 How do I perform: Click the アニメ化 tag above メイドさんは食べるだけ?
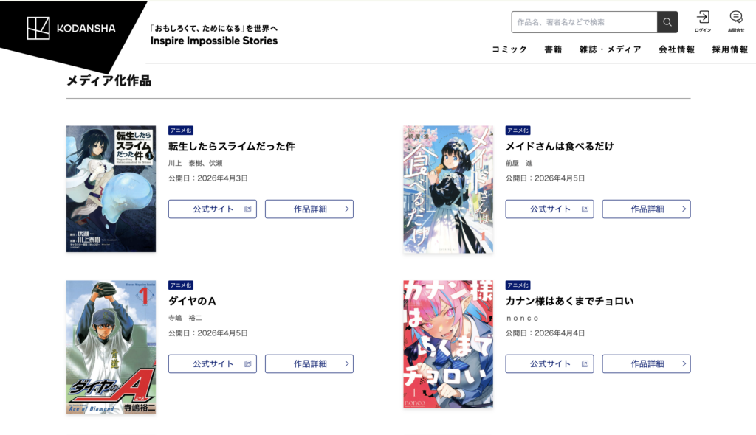[518, 130]
